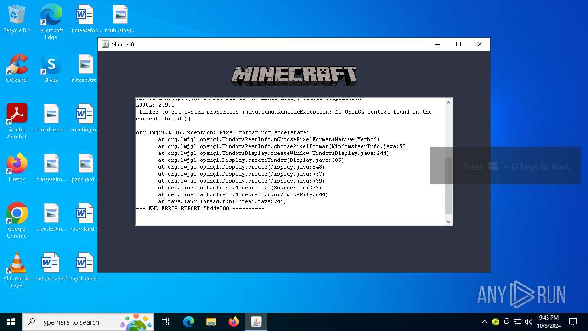Image resolution: width=588 pixels, height=331 pixels.
Task: Click the 'Minecraft.a(SourceFile:237)' stack line
Action: [x=240, y=188]
